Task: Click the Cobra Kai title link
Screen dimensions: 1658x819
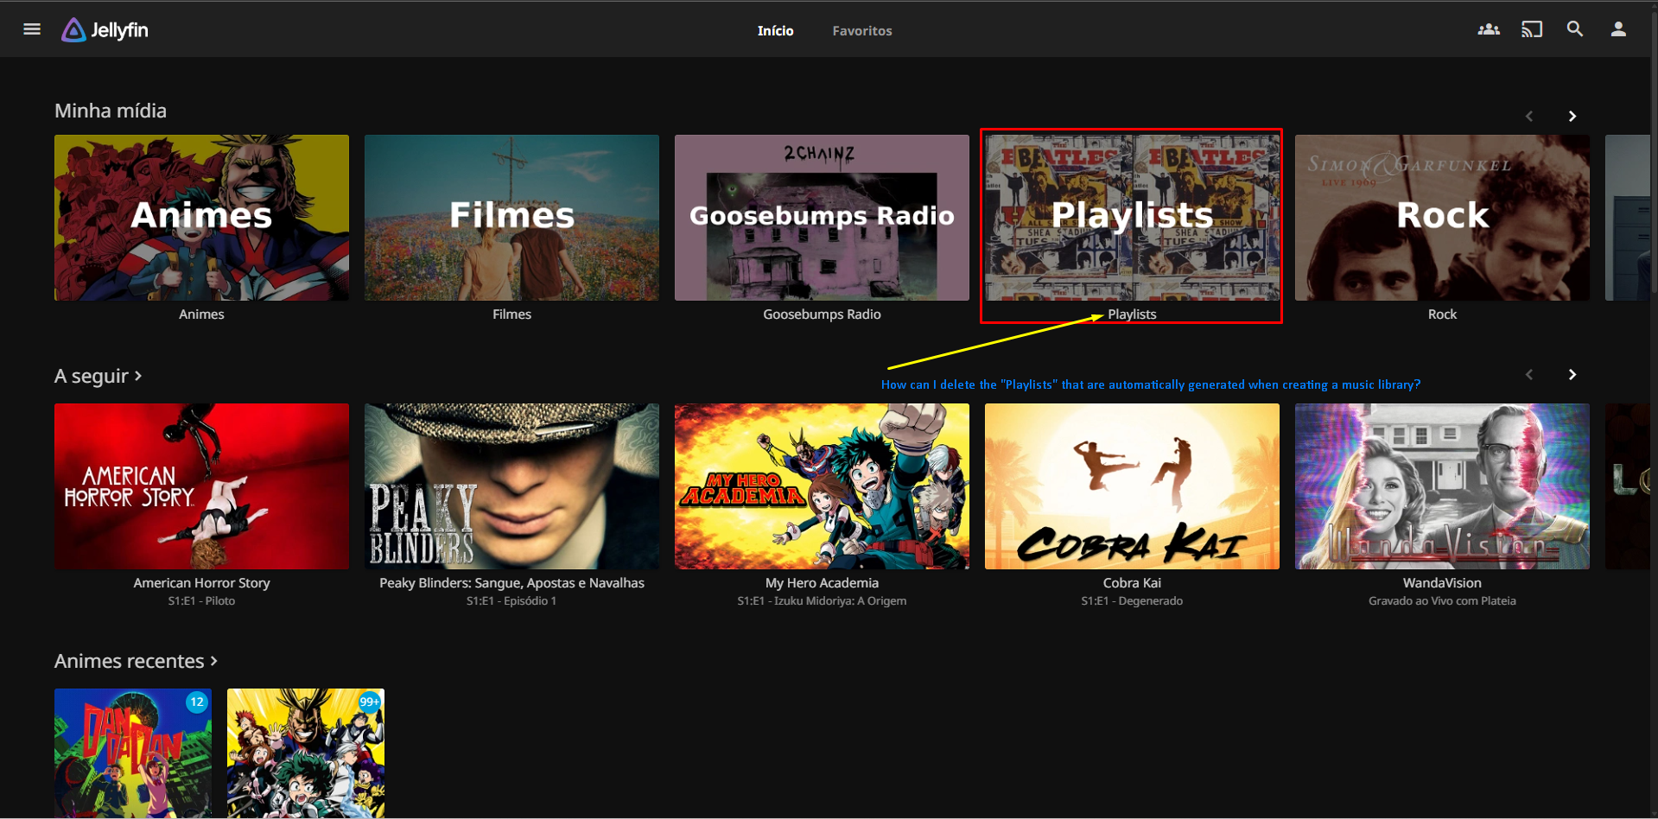Action: pos(1131,583)
